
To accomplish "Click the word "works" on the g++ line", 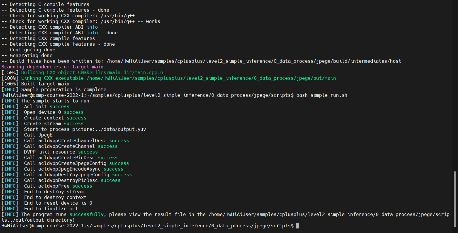I will coord(153,21).
